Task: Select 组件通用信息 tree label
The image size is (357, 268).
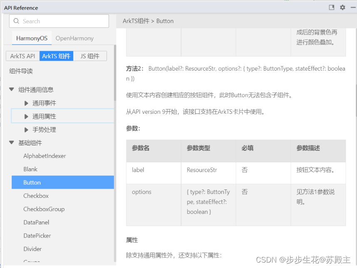Action: (36, 90)
